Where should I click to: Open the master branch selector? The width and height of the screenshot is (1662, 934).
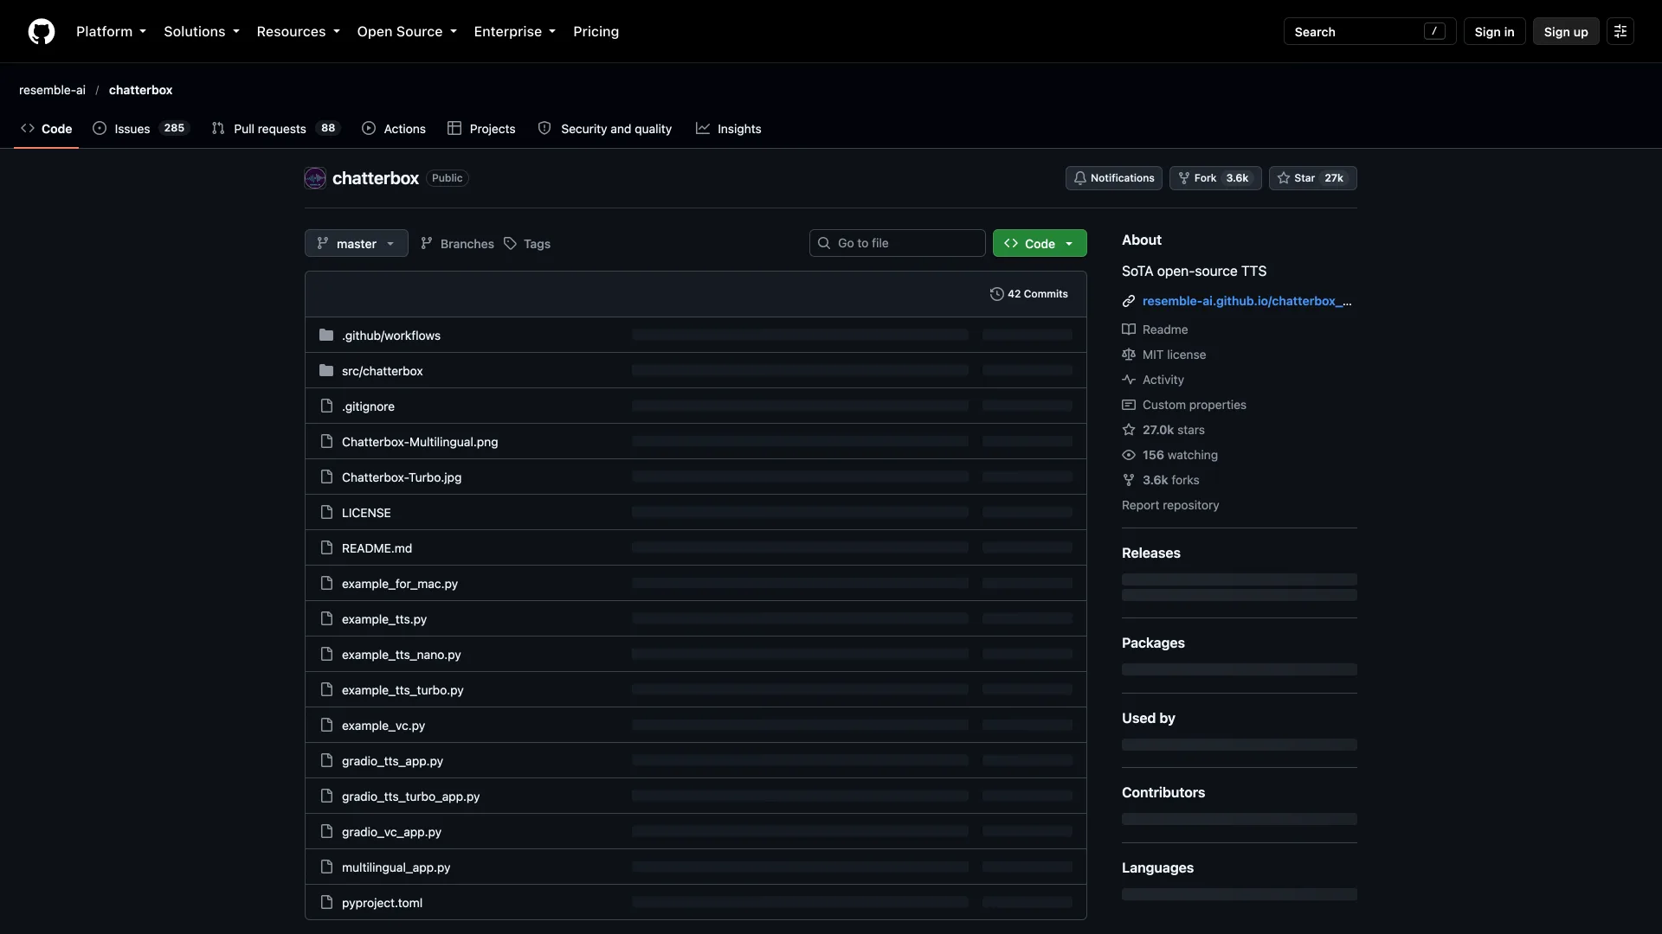pos(357,244)
